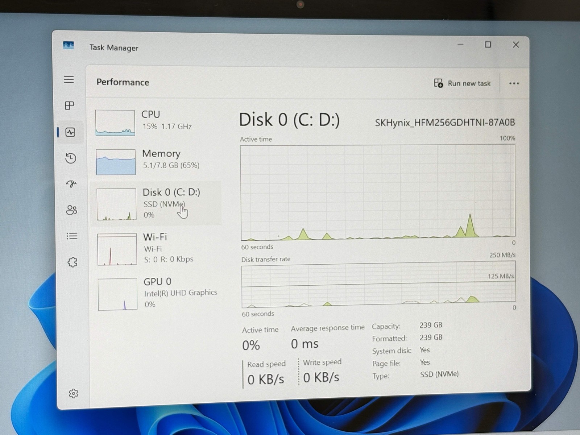Screen dimensions: 580x435
Task: Click the Formatted 239 GB value
Action: pyautogui.click(x=431, y=337)
